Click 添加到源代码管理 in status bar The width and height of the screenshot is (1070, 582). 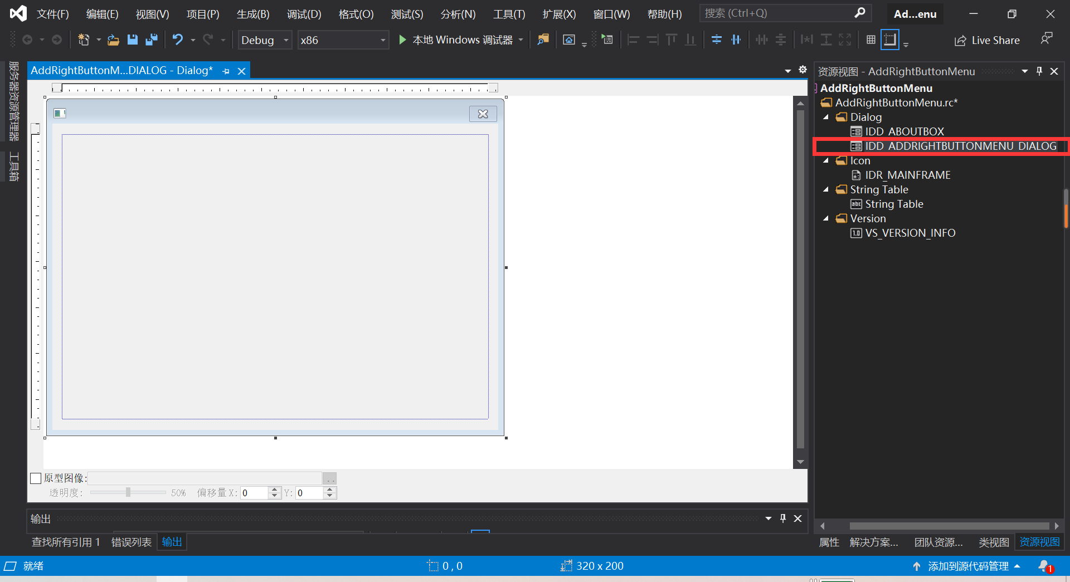click(969, 566)
